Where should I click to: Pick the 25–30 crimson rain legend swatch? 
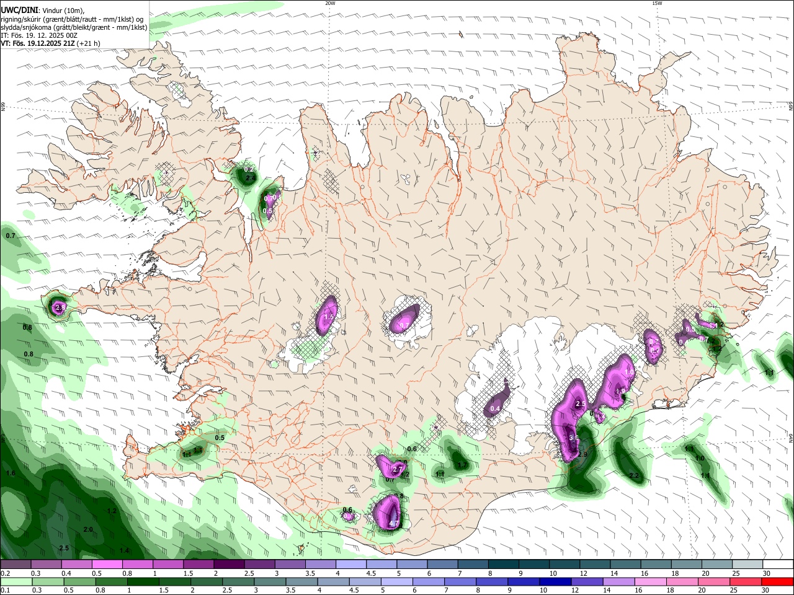(747, 582)
